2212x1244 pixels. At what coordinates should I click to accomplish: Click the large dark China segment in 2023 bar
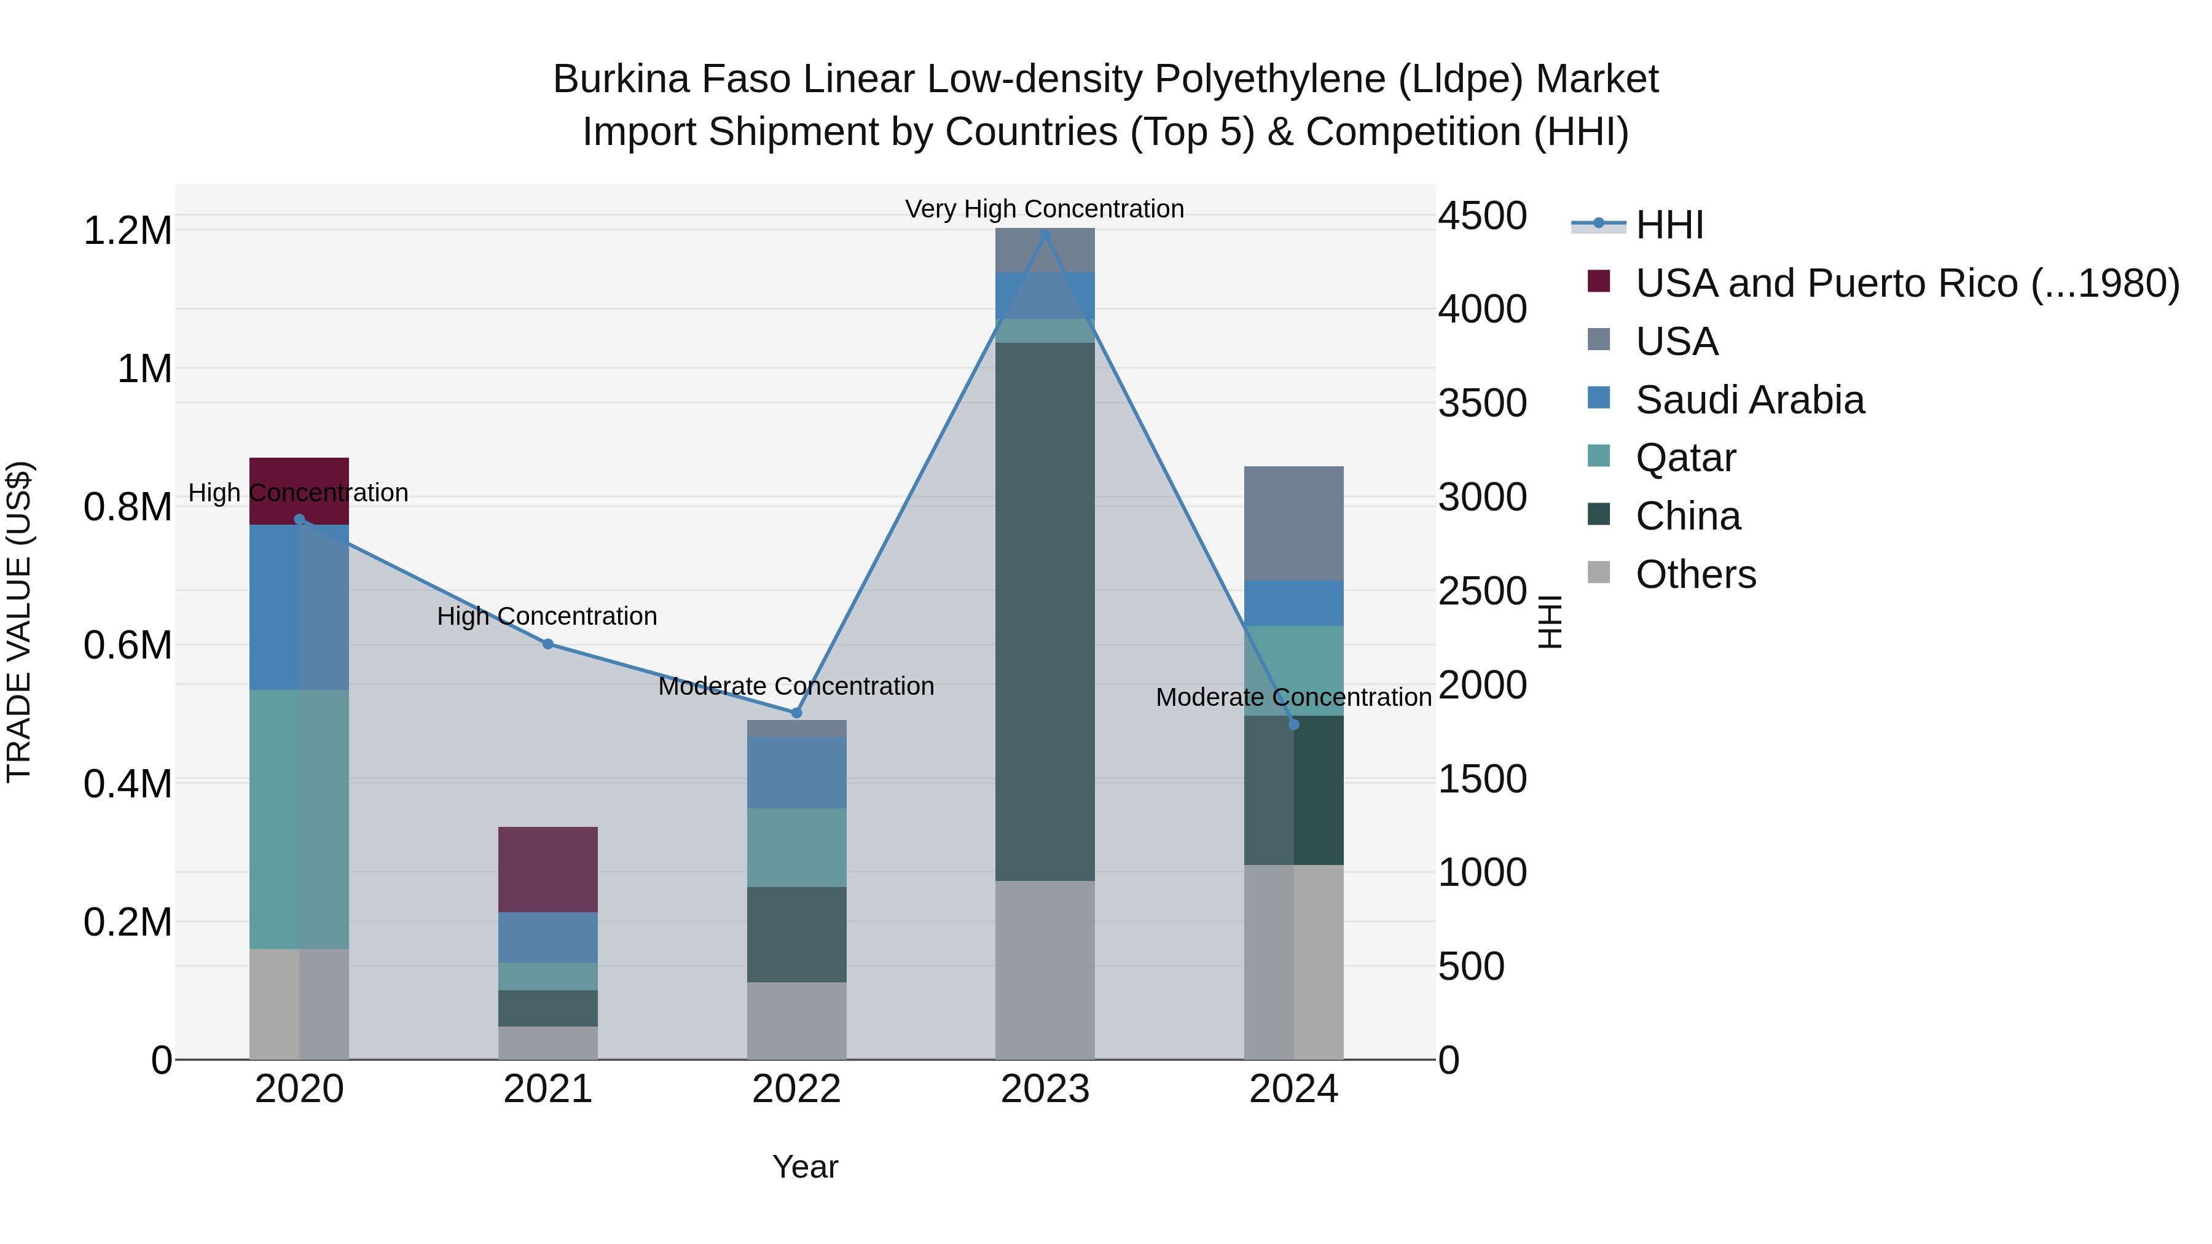point(1045,612)
